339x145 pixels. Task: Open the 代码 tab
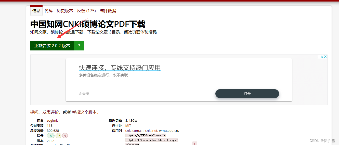click(48, 11)
